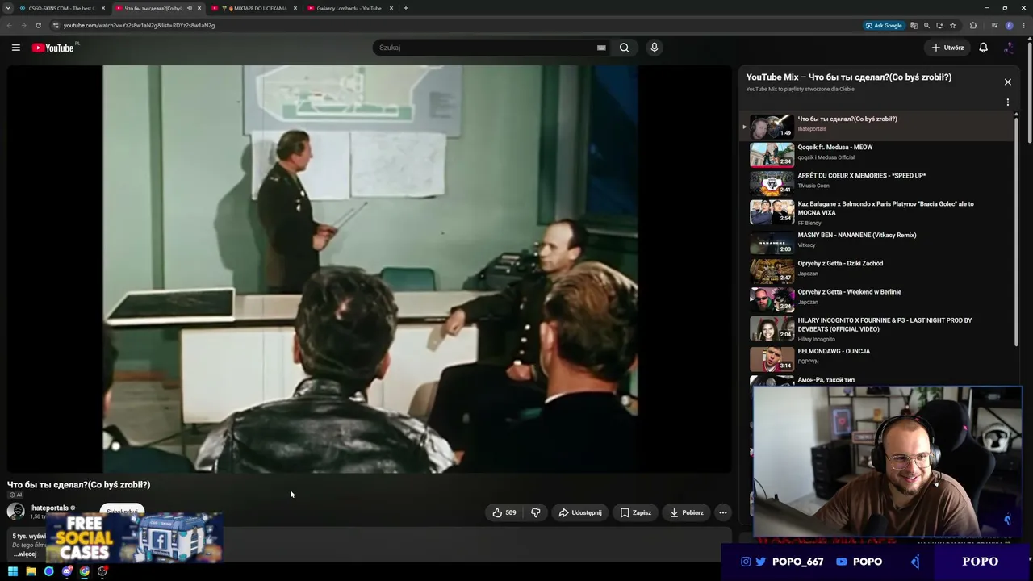Save video with the Zapisz button
Screen dimensions: 1033x581
[636, 512]
